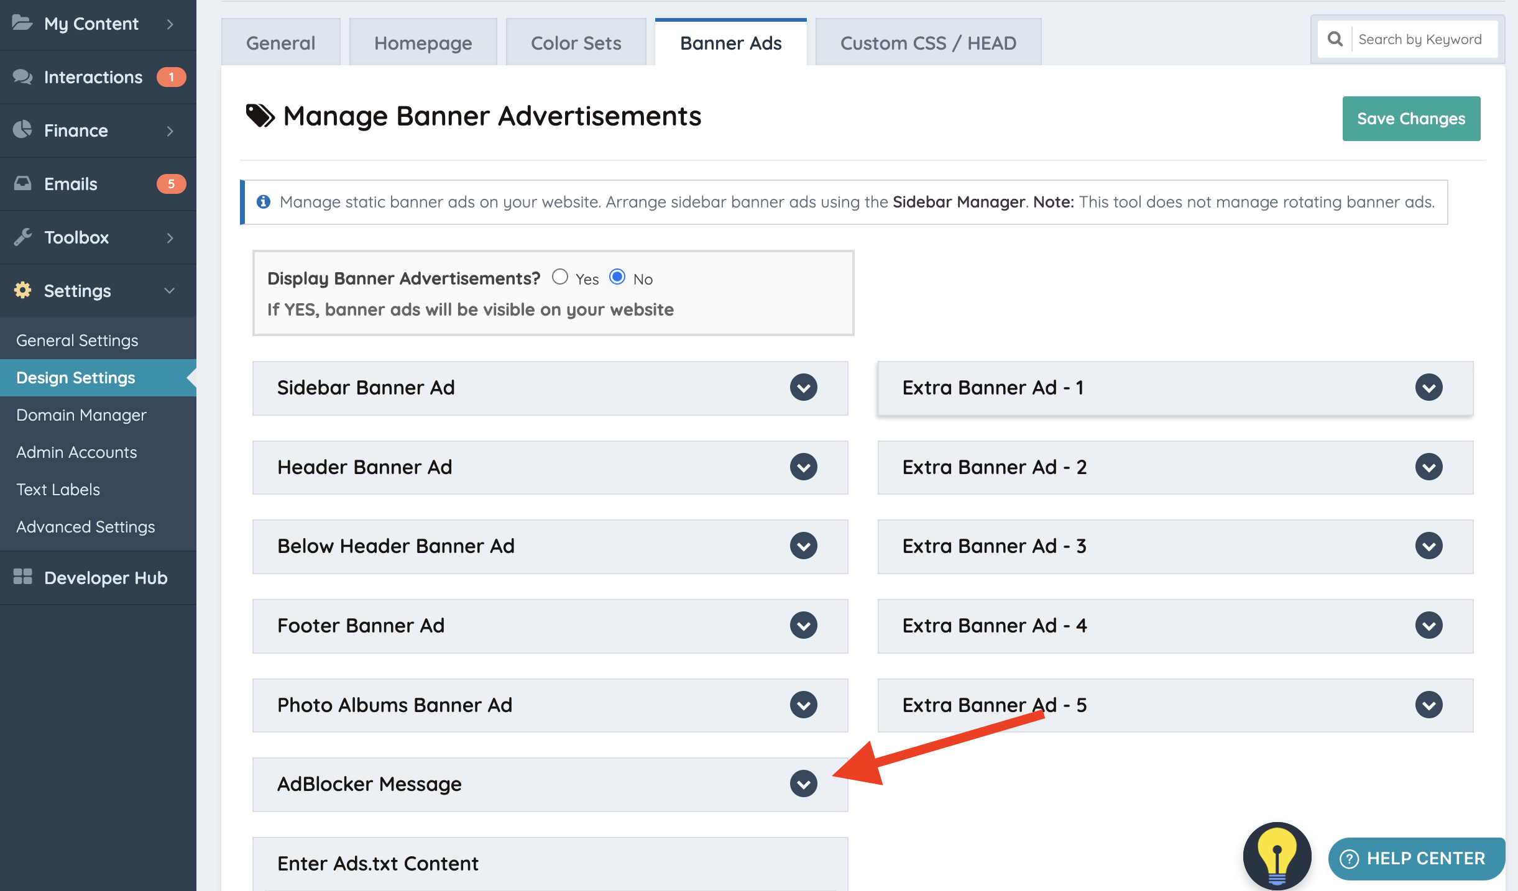Expand the Sidebar Banner Ad panel
Viewport: 1518px width, 891px height.
(803, 388)
